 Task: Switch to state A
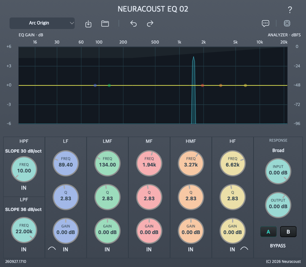[268, 232]
